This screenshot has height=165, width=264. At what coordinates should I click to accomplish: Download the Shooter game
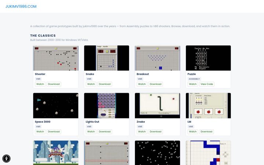click(54, 84)
